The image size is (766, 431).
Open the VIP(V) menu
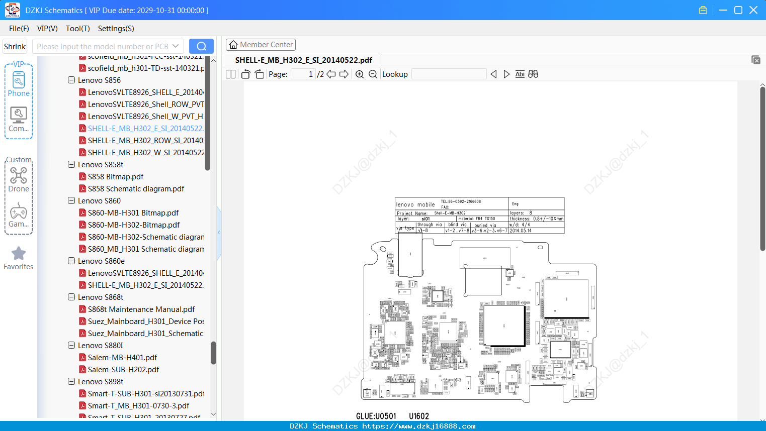(47, 29)
